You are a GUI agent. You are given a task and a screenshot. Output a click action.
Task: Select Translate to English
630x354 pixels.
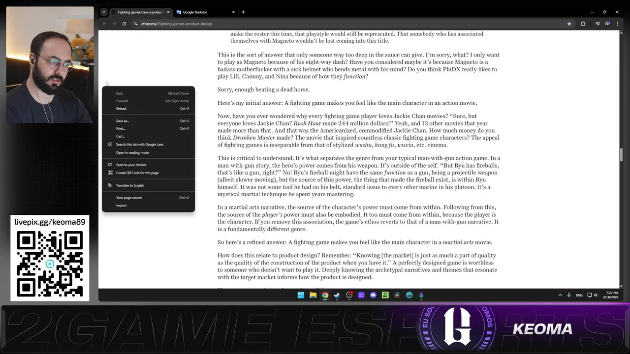click(x=148, y=185)
